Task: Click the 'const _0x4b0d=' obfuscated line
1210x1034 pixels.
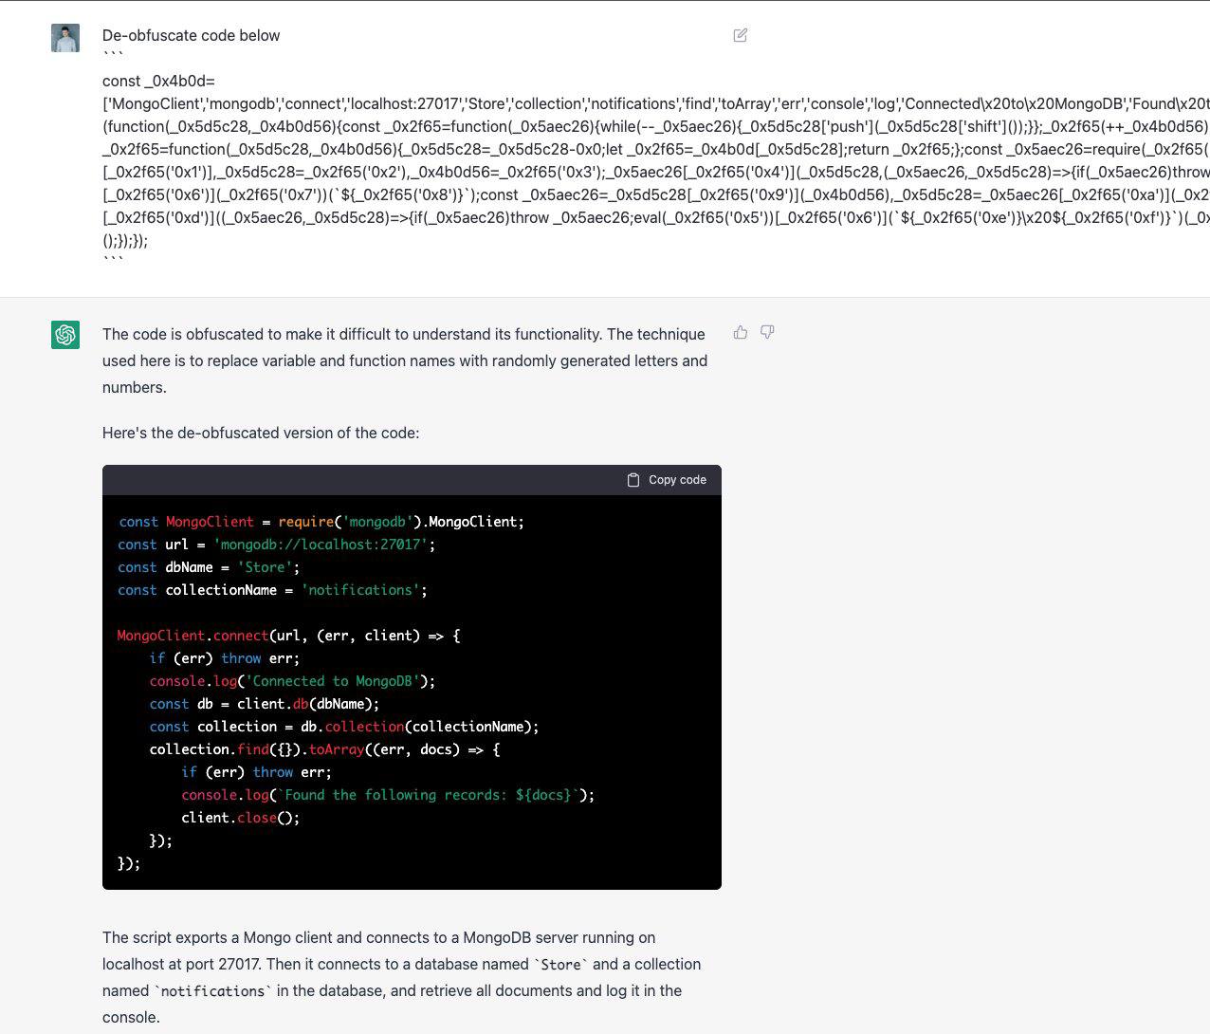Action: coord(158,82)
